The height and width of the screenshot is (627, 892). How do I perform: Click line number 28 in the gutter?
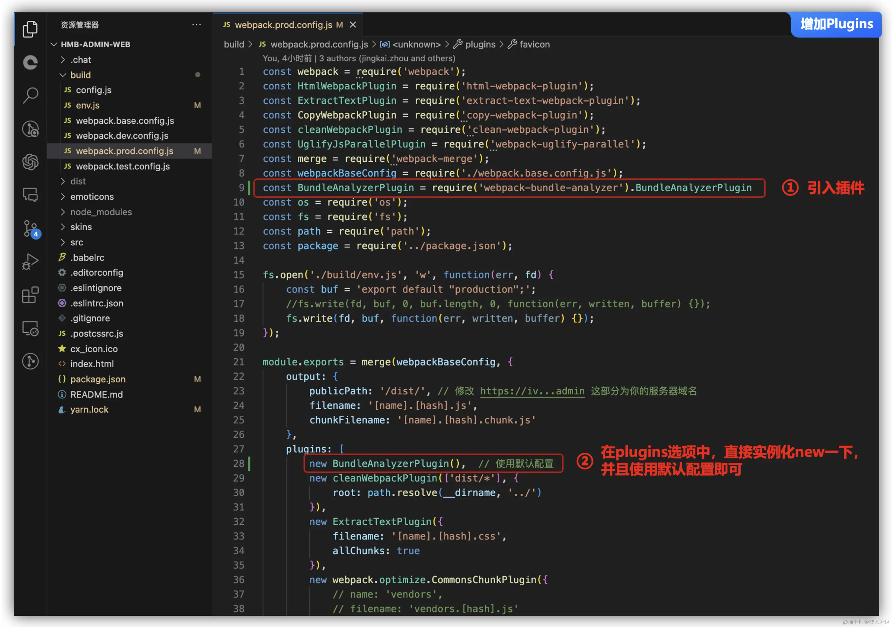[239, 463]
